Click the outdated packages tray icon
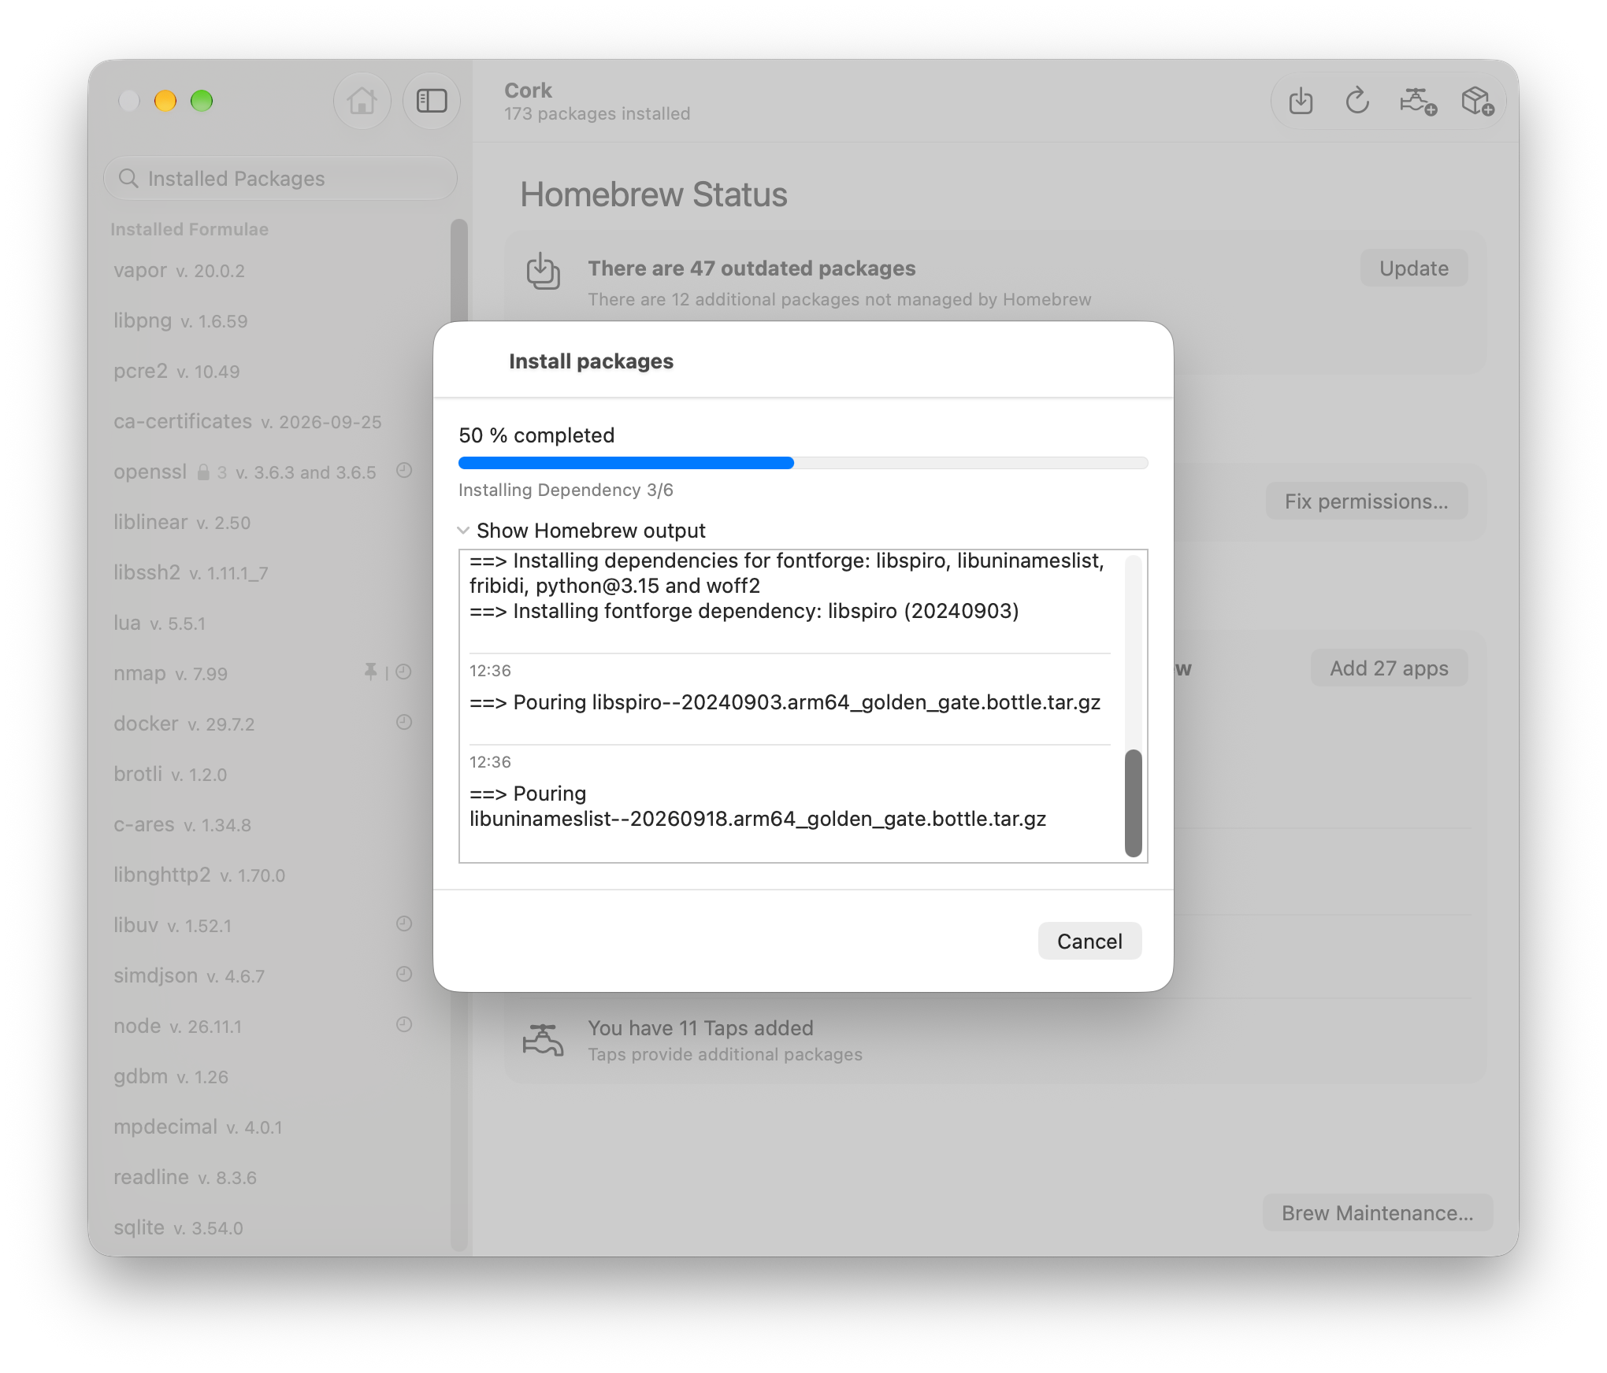This screenshot has height=1373, width=1607. tap(543, 271)
